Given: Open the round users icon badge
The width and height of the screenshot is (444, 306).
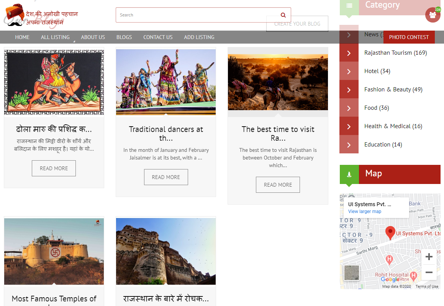Looking at the screenshot, I should [x=433, y=15].
